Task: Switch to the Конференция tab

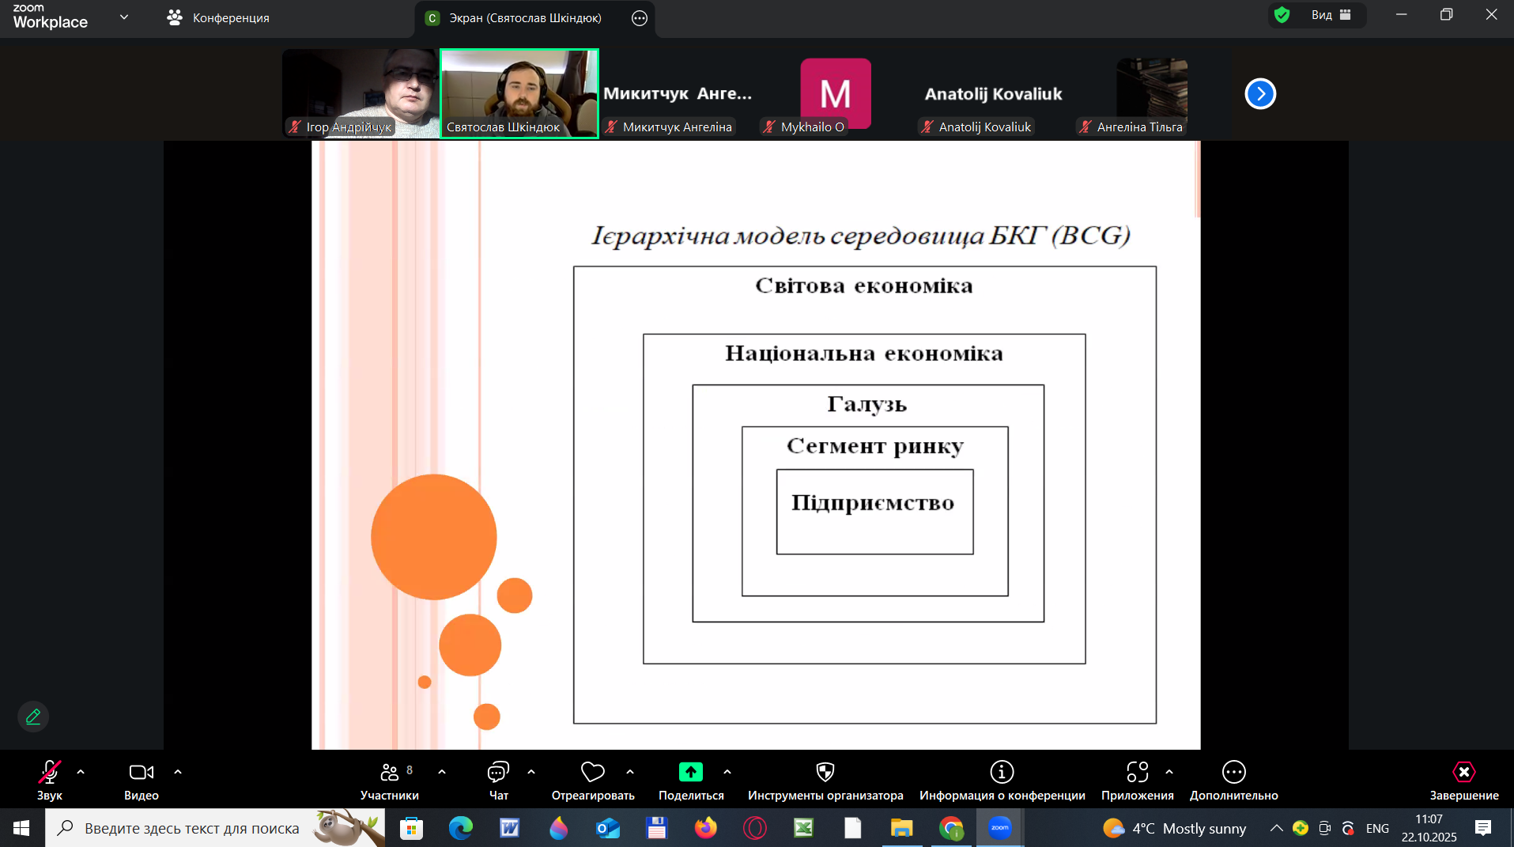Action: (x=218, y=17)
